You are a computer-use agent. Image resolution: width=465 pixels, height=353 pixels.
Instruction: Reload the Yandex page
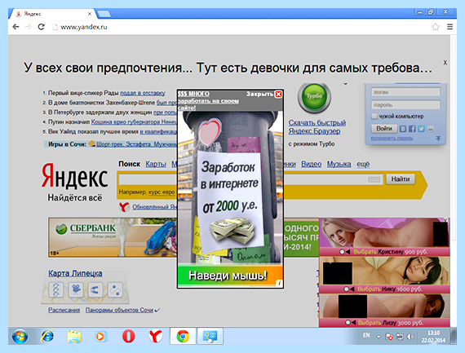pos(42,27)
